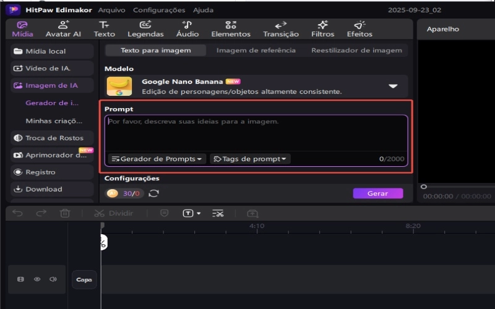Screen dimensions: 495x309
Task: Switch to Imagem de referência tab
Action: pyautogui.click(x=256, y=51)
